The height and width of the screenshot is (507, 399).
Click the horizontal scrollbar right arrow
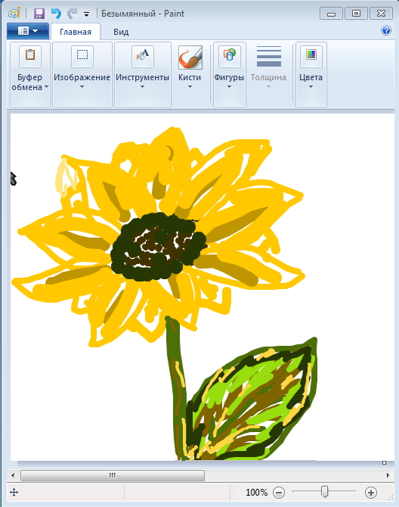[388, 475]
